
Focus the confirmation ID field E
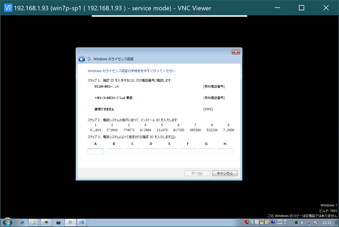coord(169,151)
